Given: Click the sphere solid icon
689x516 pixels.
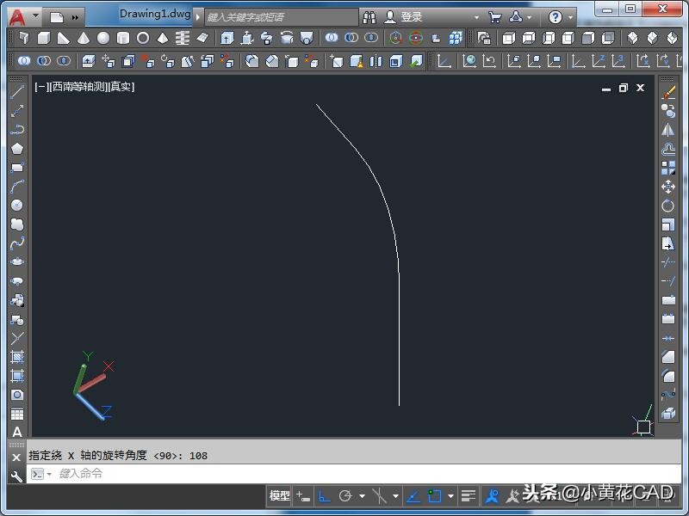Looking at the screenshot, I should (103, 38).
